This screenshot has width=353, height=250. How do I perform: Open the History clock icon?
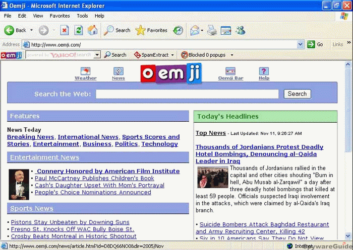[x=178, y=30]
